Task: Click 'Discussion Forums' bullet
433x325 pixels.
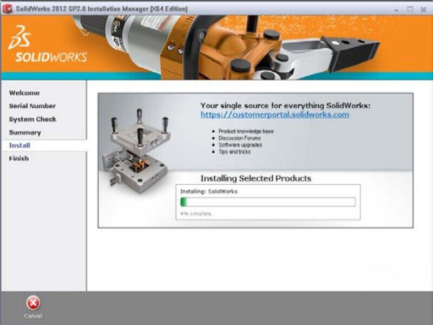Action: [x=239, y=138]
